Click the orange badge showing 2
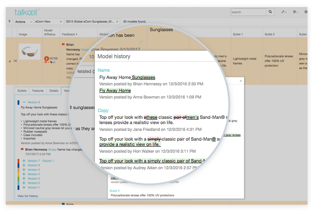The image size is (313, 214). (x=47, y=59)
